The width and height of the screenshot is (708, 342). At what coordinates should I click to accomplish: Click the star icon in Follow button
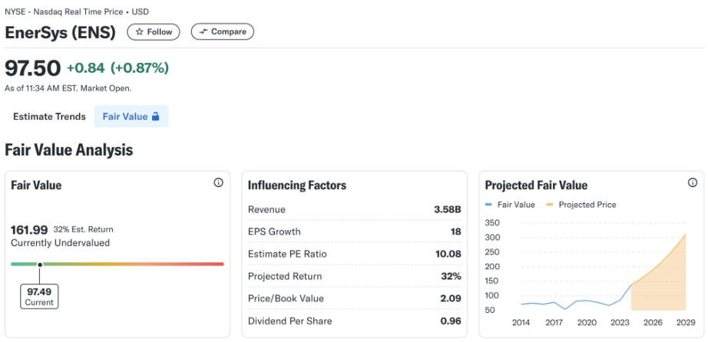click(x=140, y=32)
